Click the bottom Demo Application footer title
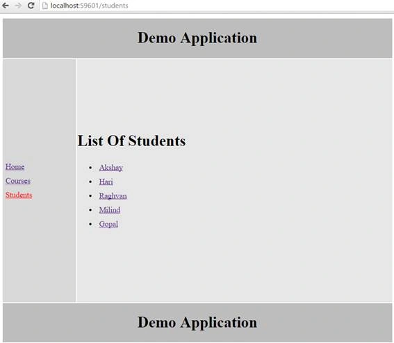Viewport: 394px width, 343px height. click(197, 322)
